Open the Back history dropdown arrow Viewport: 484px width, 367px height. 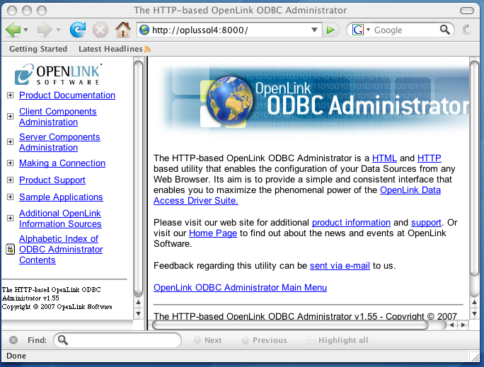click(26, 30)
